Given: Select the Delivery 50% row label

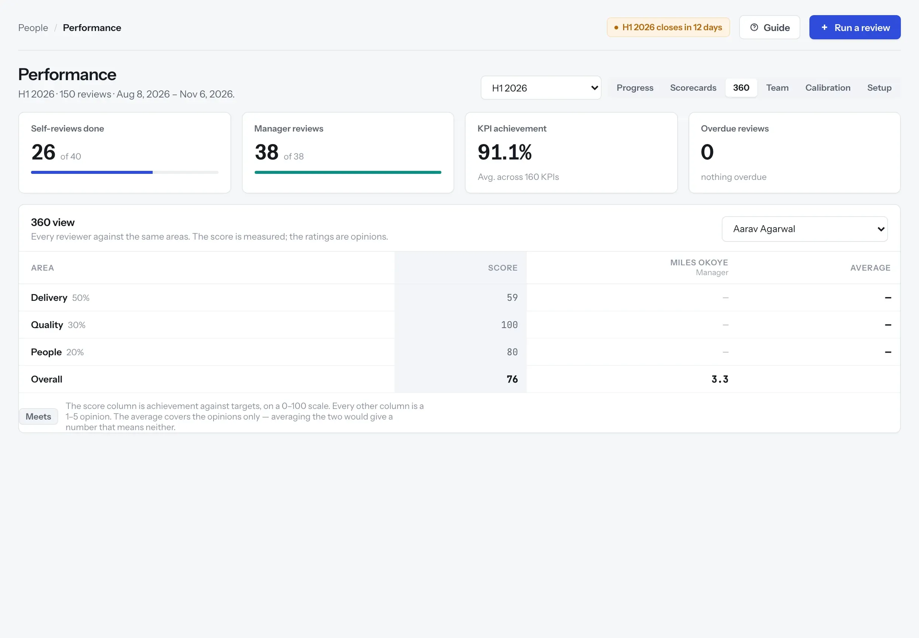Looking at the screenshot, I should click(60, 298).
